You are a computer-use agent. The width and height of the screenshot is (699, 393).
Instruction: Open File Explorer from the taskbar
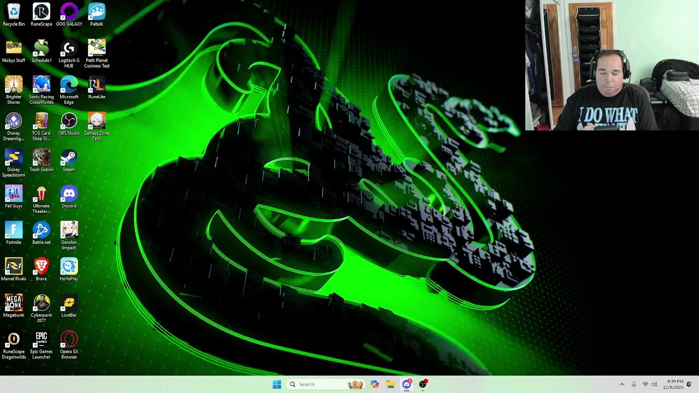pyautogui.click(x=390, y=384)
